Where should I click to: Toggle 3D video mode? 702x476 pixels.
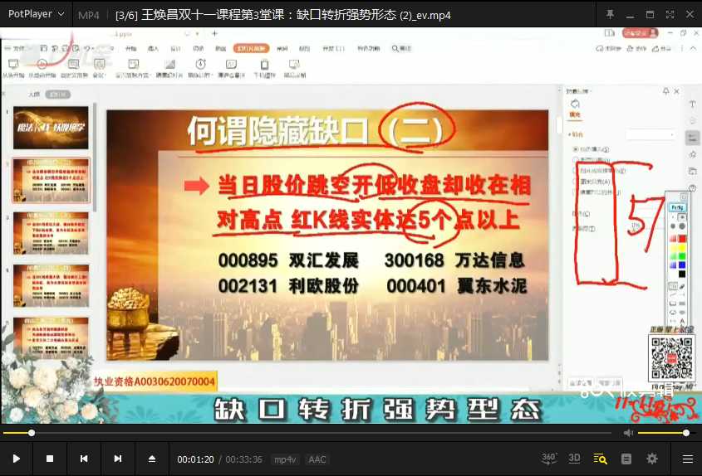(x=574, y=459)
